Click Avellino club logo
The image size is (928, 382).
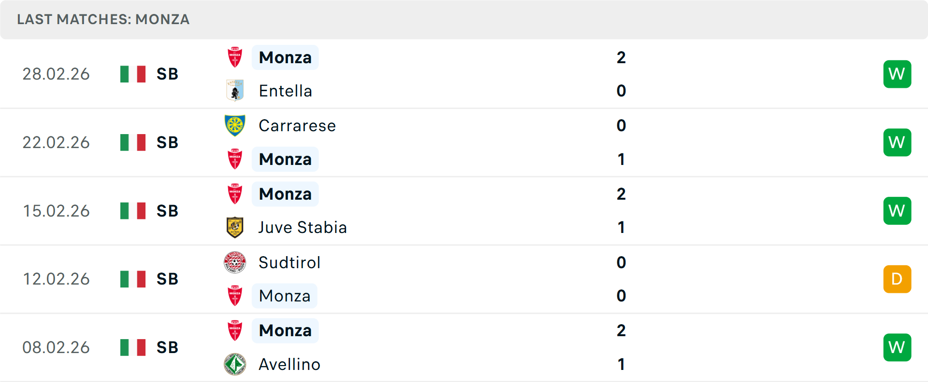click(235, 364)
